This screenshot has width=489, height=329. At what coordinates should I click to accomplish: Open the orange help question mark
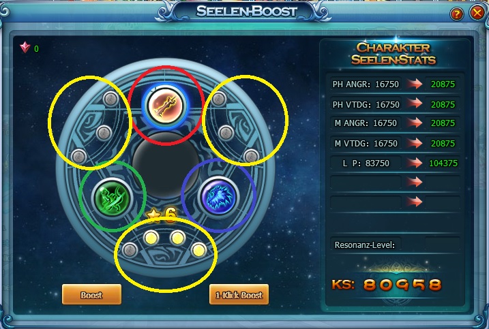click(x=456, y=14)
